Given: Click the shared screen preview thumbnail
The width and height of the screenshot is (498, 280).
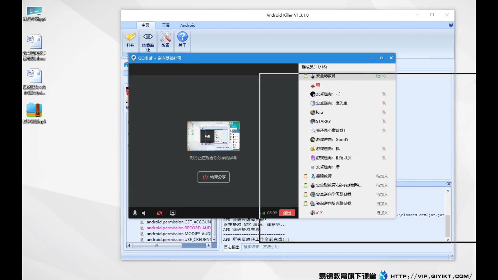Looking at the screenshot, I should click(213, 136).
